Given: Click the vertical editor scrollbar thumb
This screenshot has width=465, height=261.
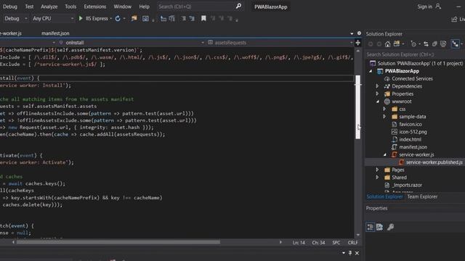Looking at the screenshot, I should 358,107.
